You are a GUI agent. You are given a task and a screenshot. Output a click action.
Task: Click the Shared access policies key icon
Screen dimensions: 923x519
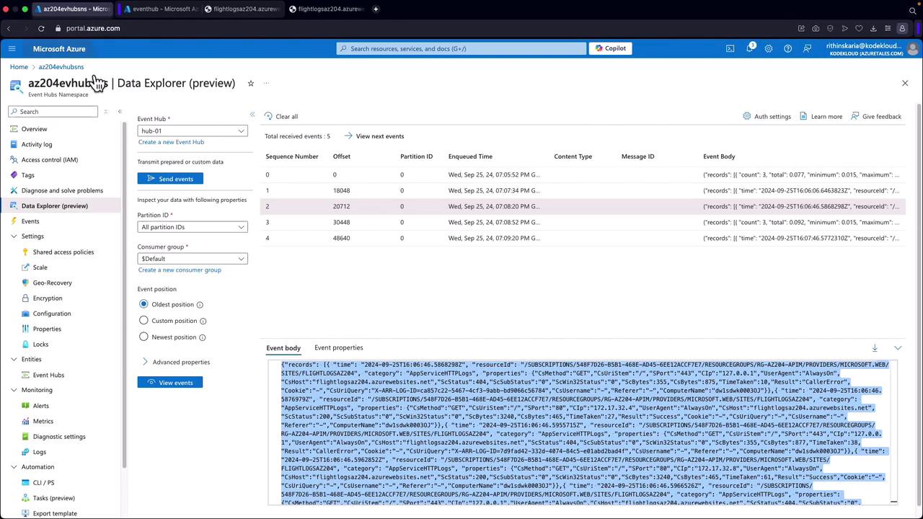[25, 252]
